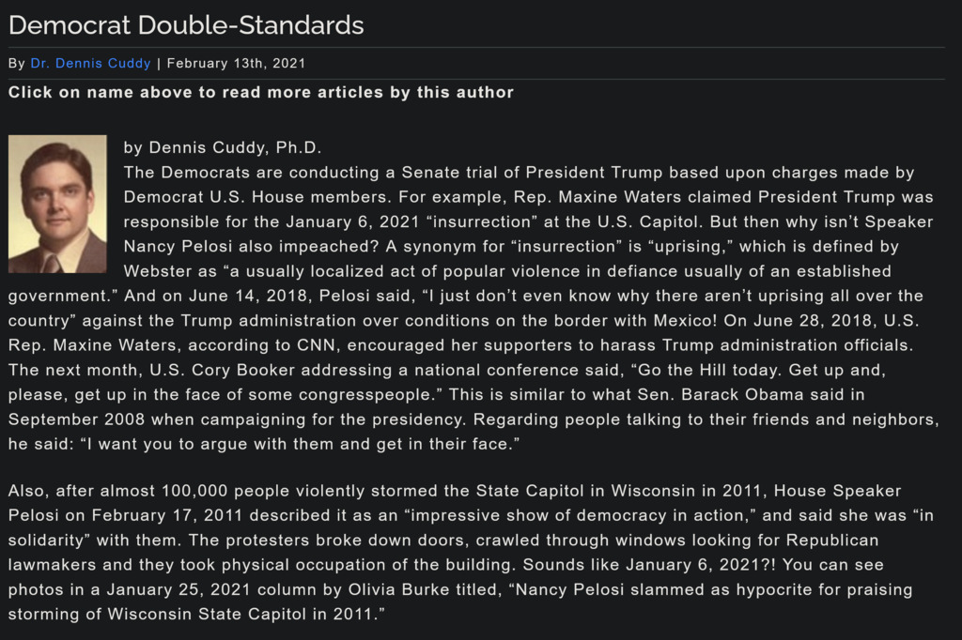Click the word 'Webster' in the article
Screen dimensions: 962x640
pyautogui.click(x=39, y=271)
